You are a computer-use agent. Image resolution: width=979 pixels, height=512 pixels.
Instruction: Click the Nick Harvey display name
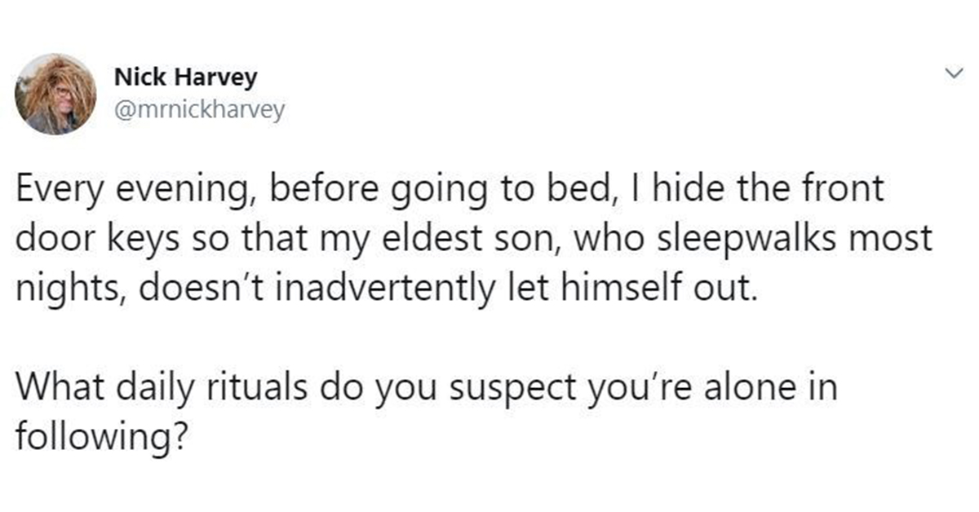[185, 78]
